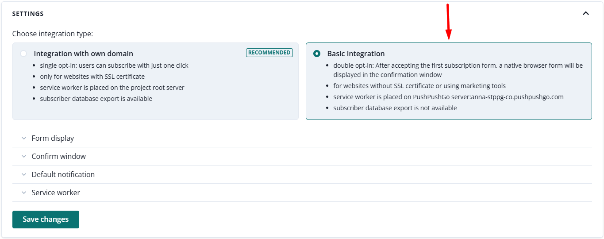Click the RECOMMENDED badge
The width and height of the screenshot is (604, 239).
269,53
